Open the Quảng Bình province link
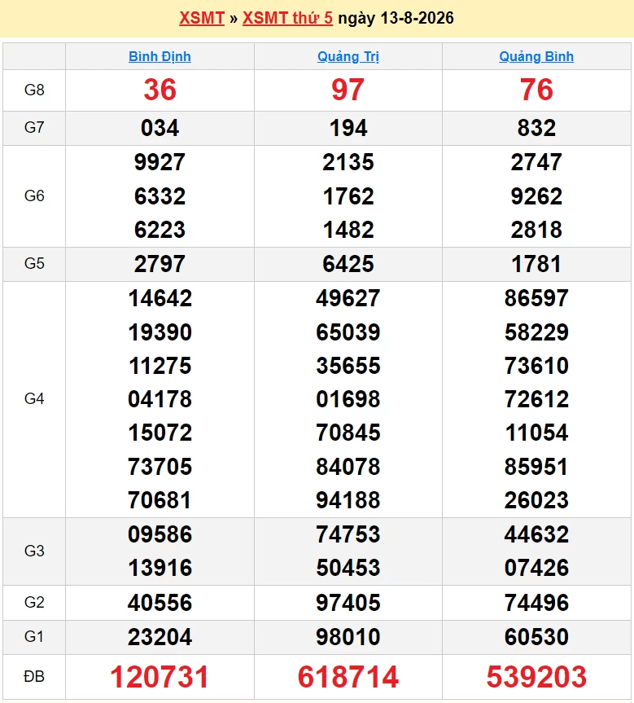Image resolution: width=634 pixels, height=703 pixels. pos(536,57)
